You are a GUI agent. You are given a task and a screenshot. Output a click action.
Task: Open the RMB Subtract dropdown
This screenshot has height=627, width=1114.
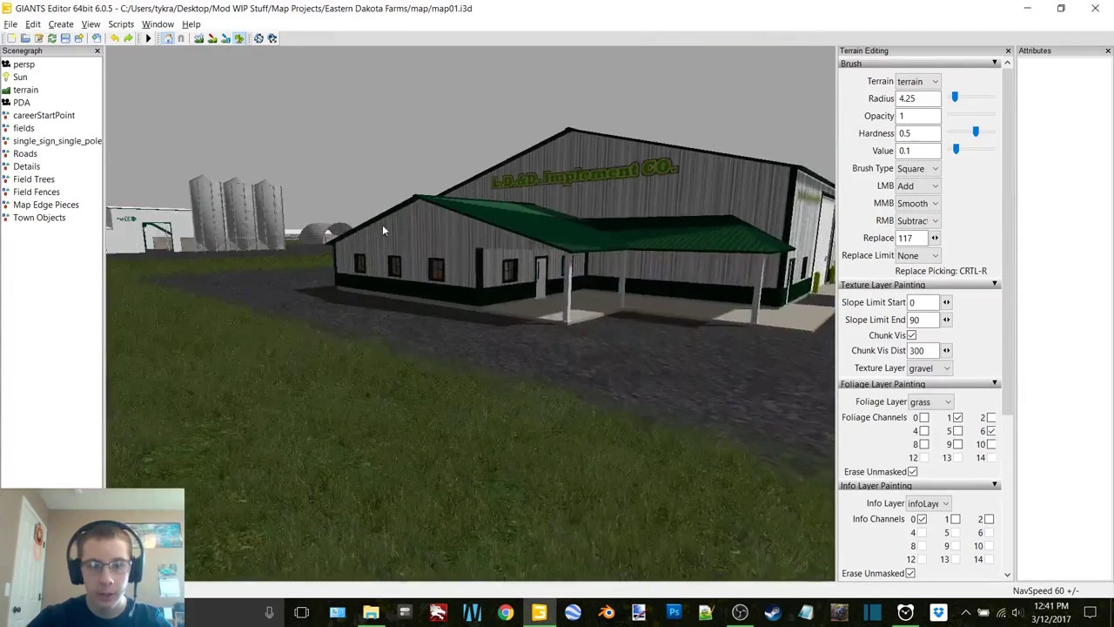pyautogui.click(x=917, y=220)
